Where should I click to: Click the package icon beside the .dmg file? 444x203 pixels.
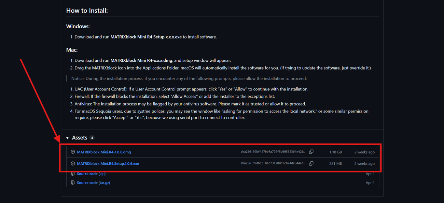(73, 152)
